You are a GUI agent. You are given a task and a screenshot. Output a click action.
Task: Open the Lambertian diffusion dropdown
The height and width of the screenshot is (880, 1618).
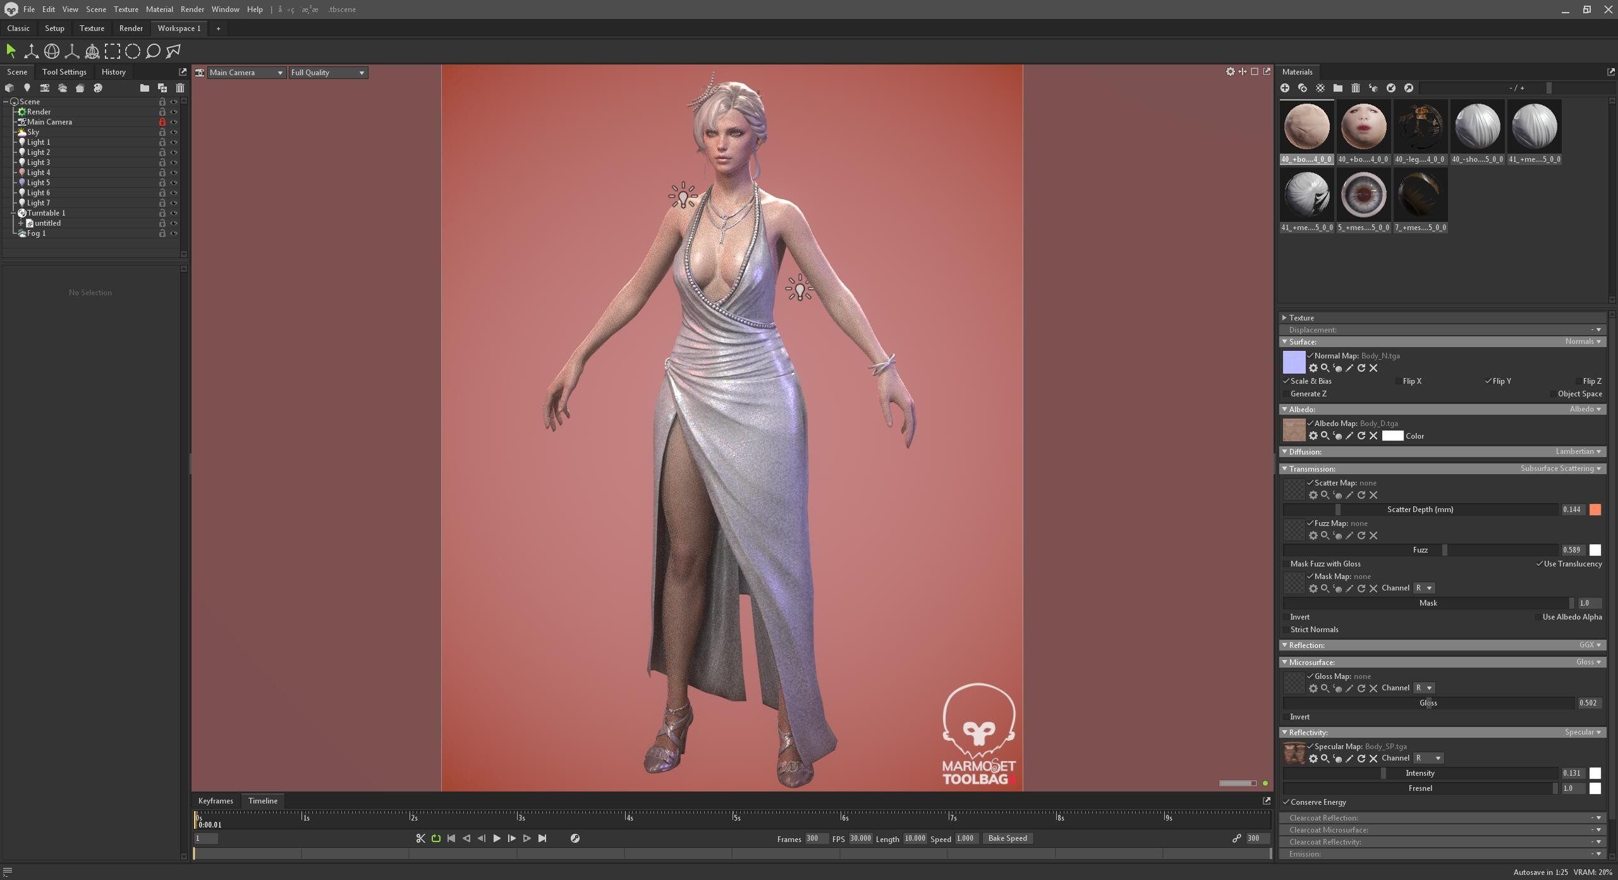pyautogui.click(x=1578, y=451)
